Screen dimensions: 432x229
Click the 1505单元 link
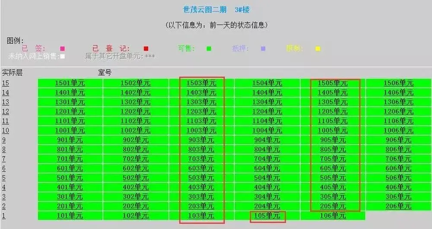pyautogui.click(x=333, y=83)
